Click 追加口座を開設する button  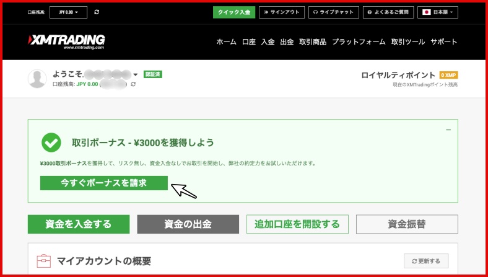click(297, 224)
